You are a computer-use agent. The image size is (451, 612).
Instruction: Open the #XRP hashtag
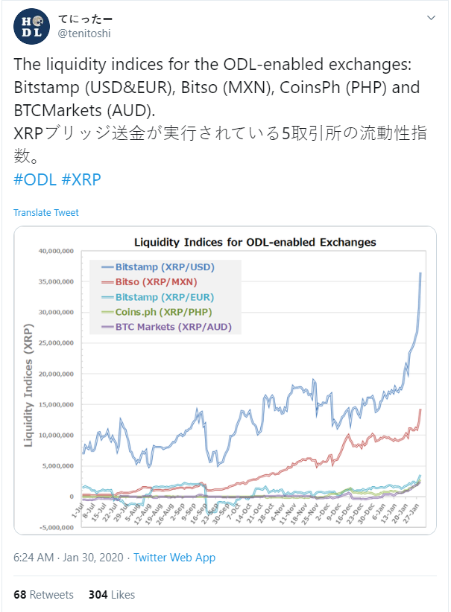click(x=81, y=179)
